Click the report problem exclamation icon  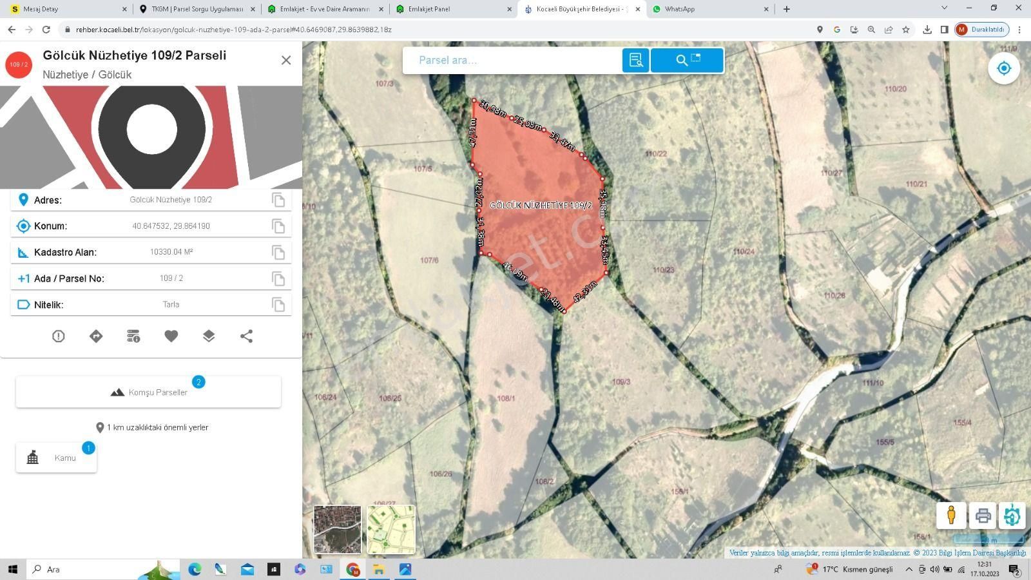(x=59, y=336)
